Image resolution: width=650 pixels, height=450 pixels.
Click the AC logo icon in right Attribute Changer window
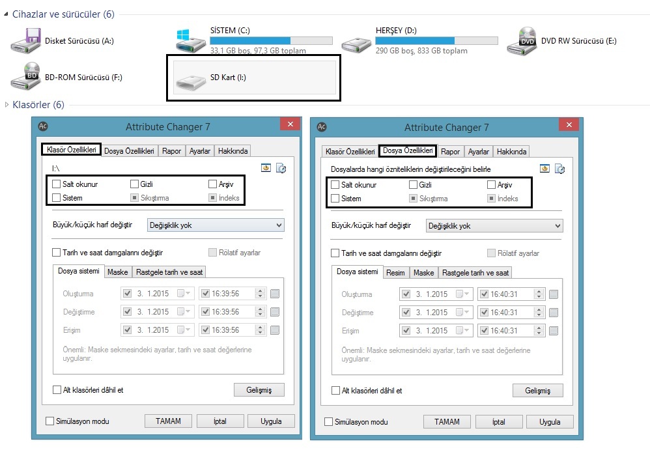322,127
